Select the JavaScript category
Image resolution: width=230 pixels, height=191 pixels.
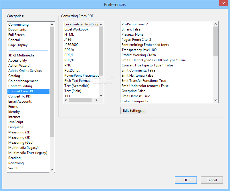coord(16,122)
